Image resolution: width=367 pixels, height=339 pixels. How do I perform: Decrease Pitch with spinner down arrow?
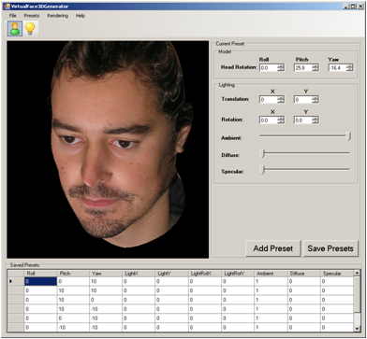coord(316,69)
